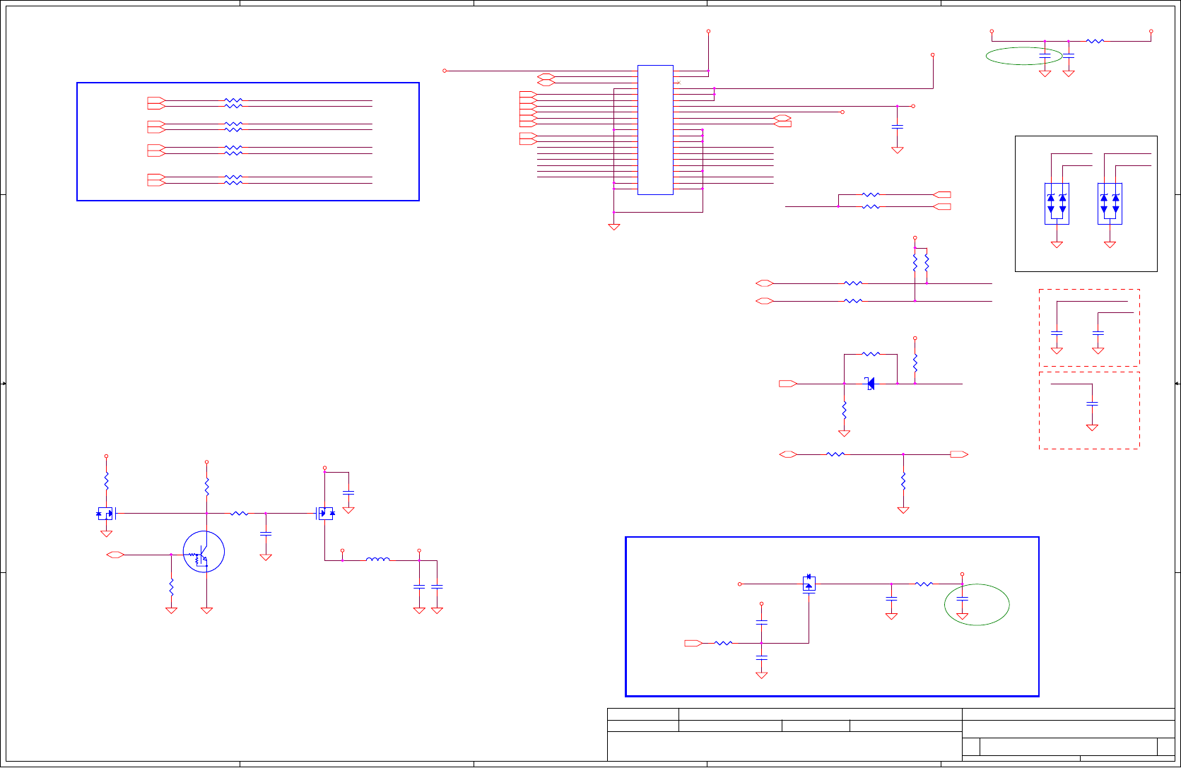Select the capacitor in the lower dashed red box
This screenshot has height=768, width=1181.
(1092, 403)
